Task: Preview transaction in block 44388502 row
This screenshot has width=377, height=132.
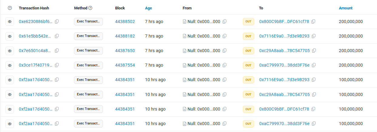Action: tap(10, 21)
